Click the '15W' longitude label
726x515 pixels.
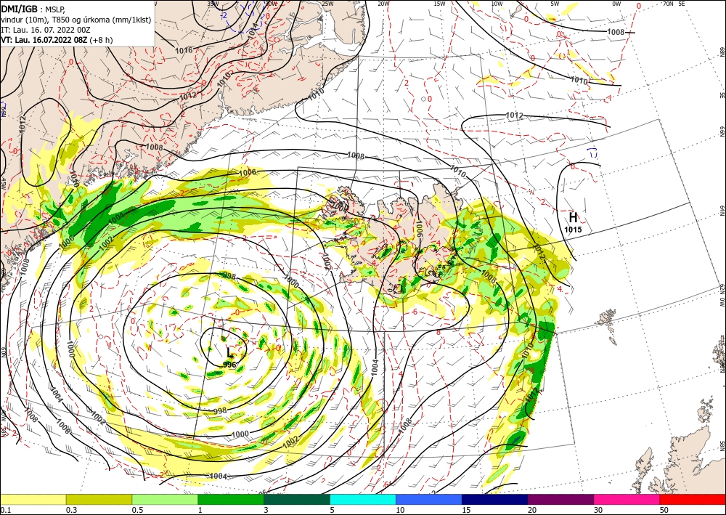(x=439, y=4)
